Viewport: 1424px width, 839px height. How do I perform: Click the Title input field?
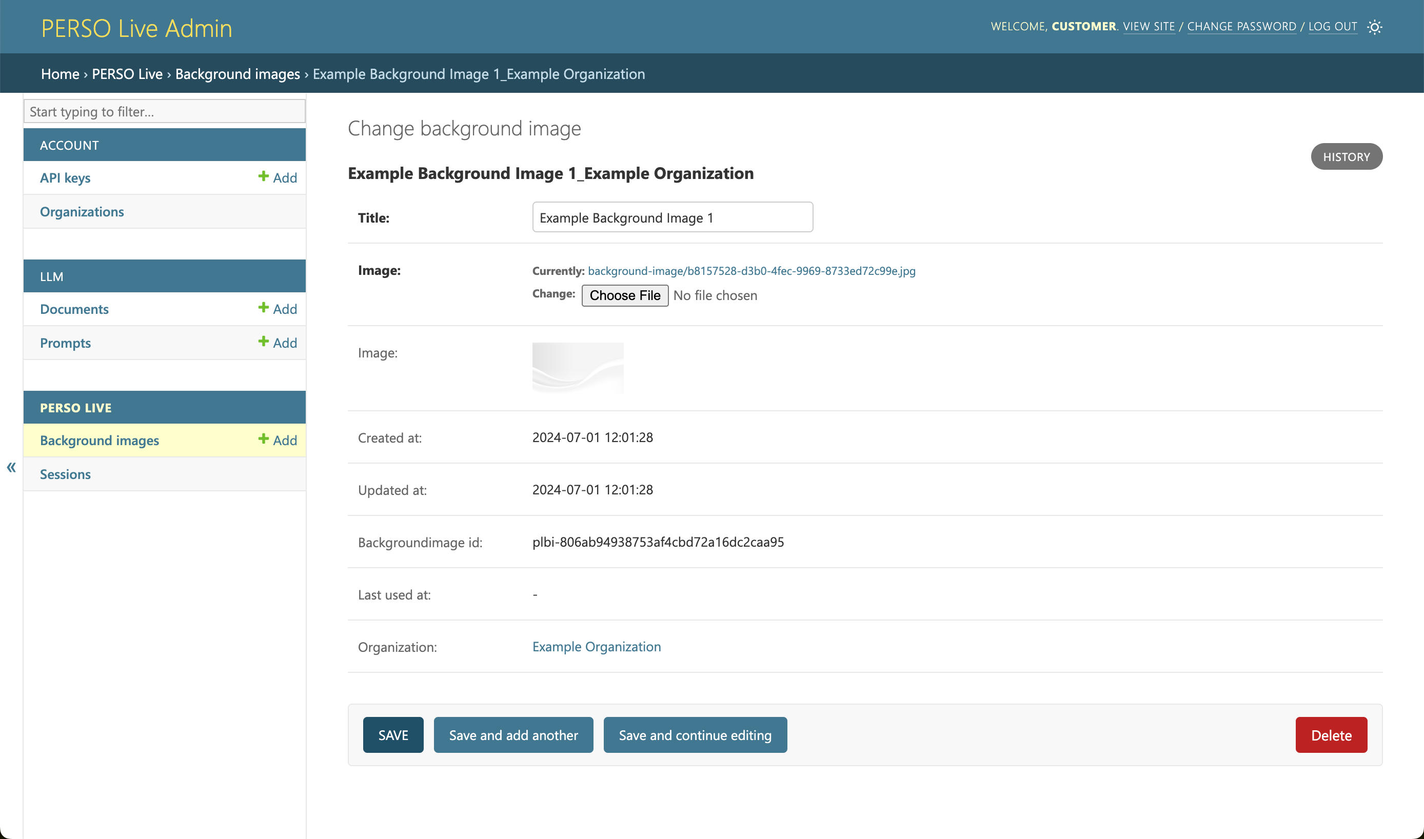click(x=672, y=217)
